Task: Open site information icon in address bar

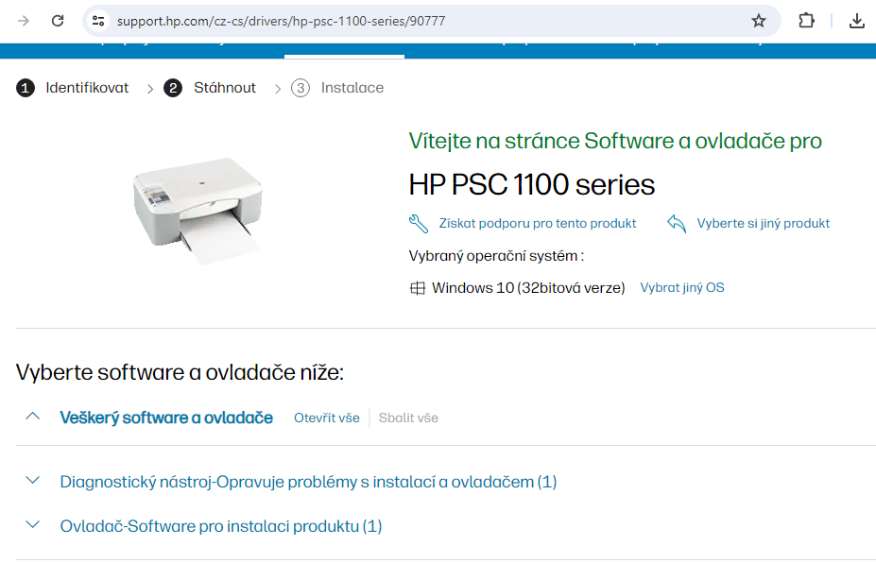Action: click(x=98, y=21)
